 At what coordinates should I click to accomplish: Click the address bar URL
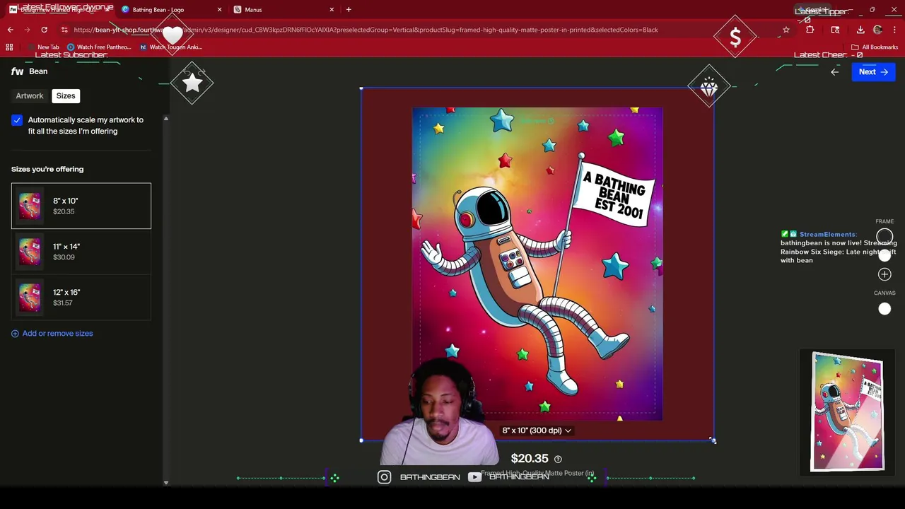pos(366,30)
